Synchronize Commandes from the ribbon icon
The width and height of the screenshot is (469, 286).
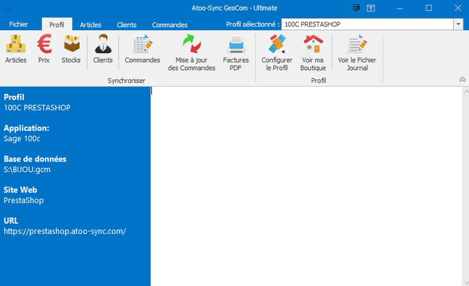coord(142,49)
